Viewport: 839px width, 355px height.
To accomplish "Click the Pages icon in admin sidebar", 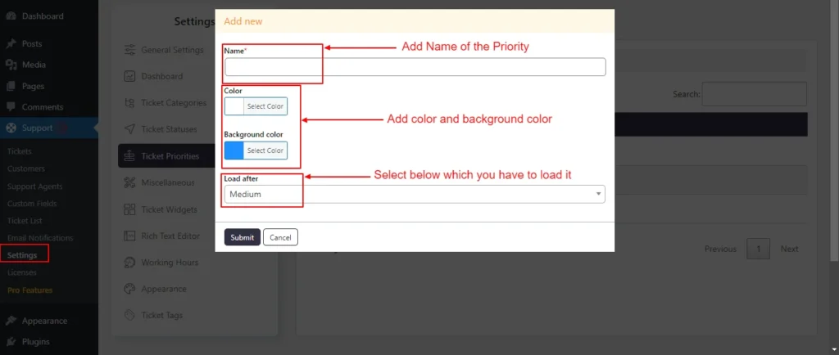I will (x=11, y=86).
